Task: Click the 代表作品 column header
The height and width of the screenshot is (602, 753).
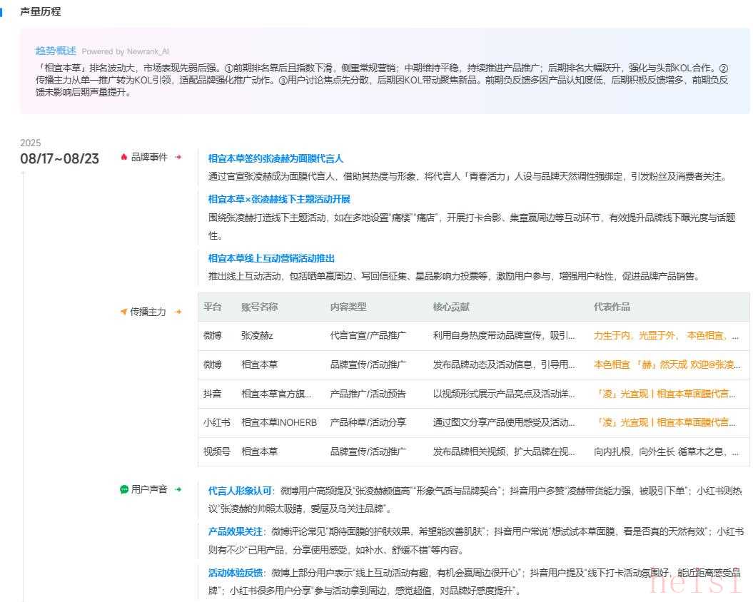Action: (x=612, y=307)
